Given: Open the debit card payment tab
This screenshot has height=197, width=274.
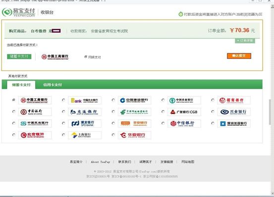Looking at the screenshot, I should point(21,85).
